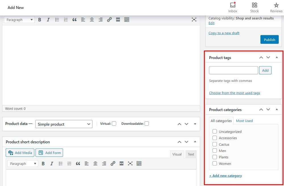Click the Publish button

point(269,40)
